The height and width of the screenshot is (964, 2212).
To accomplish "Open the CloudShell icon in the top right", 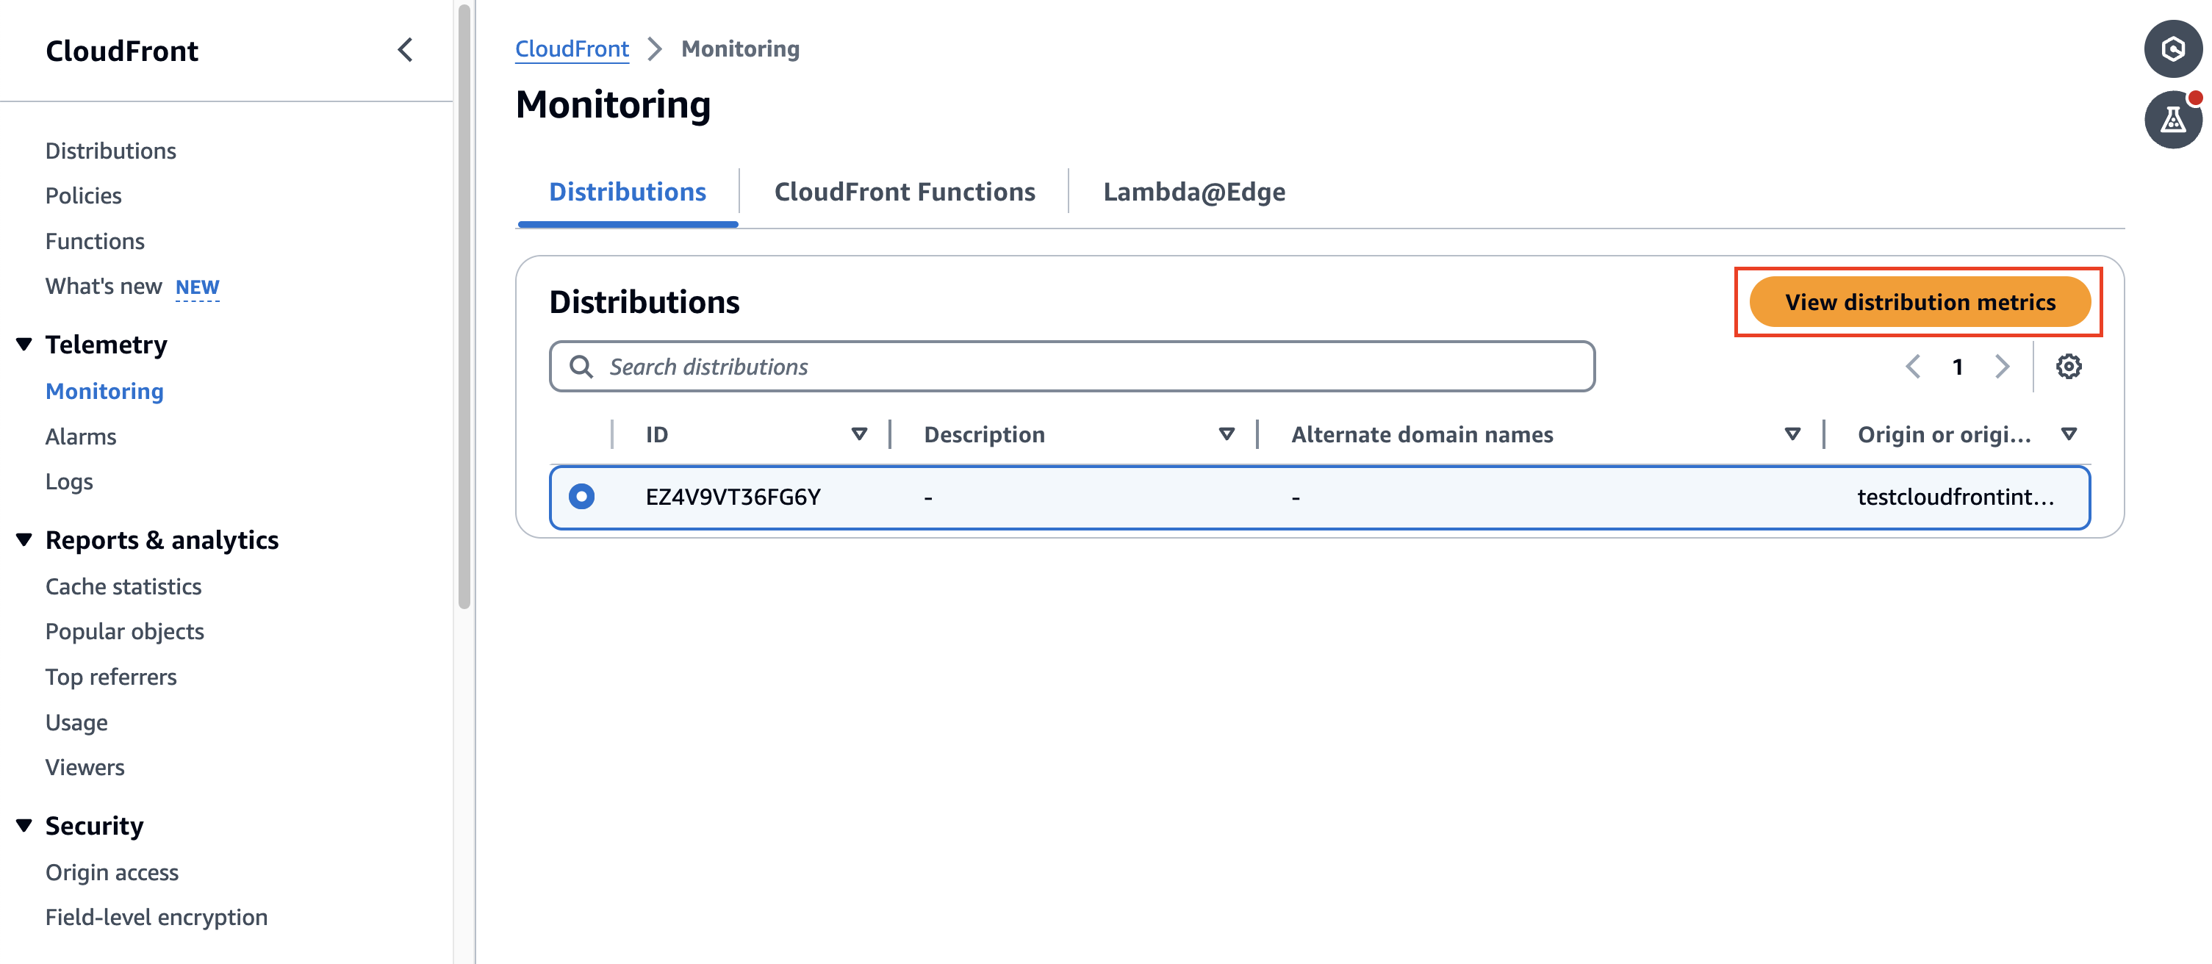I will coord(2172,49).
